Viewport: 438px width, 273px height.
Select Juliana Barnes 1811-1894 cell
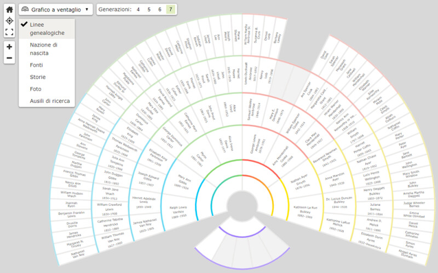click(375, 209)
